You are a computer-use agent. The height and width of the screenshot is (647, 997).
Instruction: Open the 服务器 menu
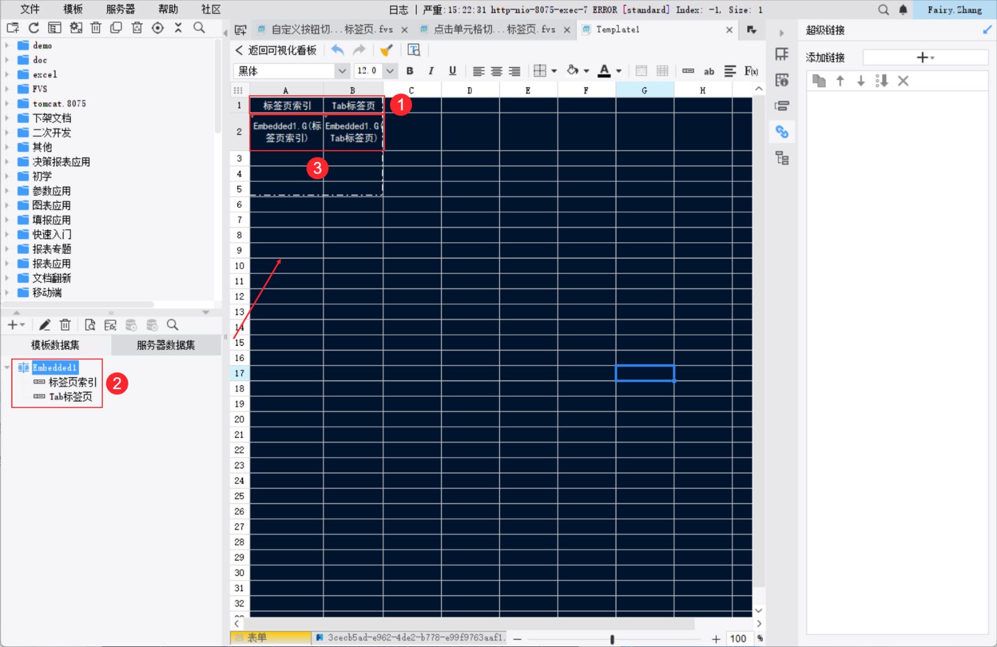pyautogui.click(x=120, y=9)
